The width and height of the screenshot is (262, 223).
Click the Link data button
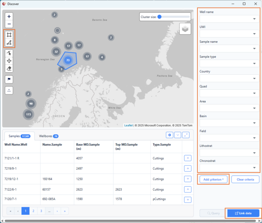click(243, 213)
